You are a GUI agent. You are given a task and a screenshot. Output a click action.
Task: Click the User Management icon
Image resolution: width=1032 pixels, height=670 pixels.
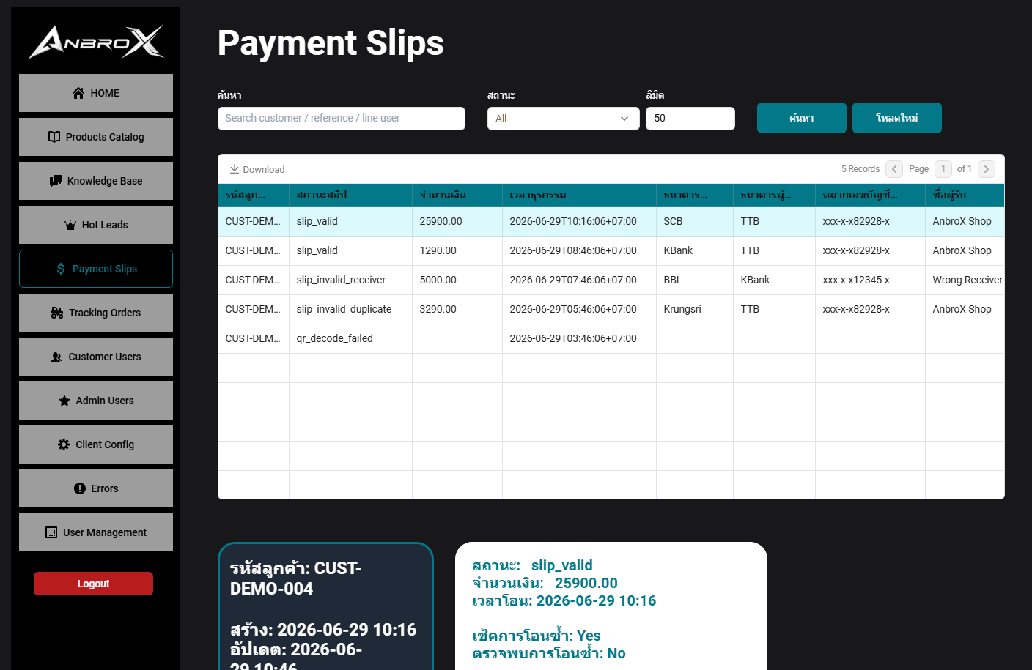pyautogui.click(x=51, y=532)
